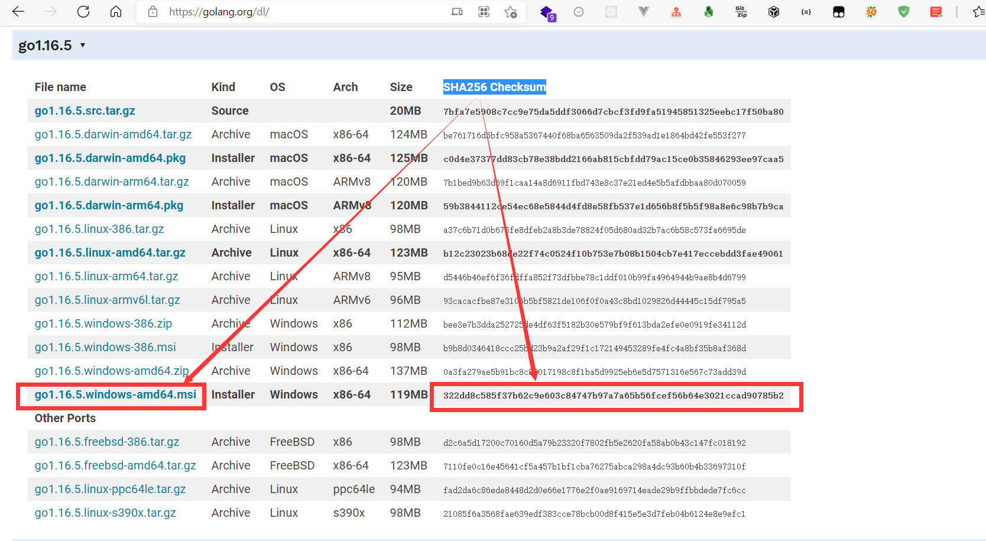Select checksum starting with 322dd8c585f37b62
Image resolution: width=986 pixels, height=541 pixels.
tap(614, 396)
